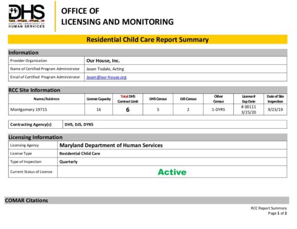Open the Jason@our-house.org email link
297x229 pixels.
tap(106, 77)
